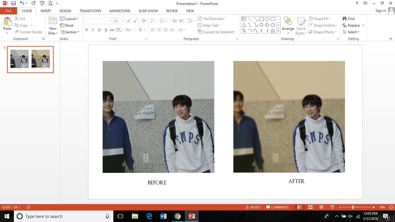This screenshot has height=222, width=395.
Task: Switch to the INSERT tab
Action: click(x=46, y=11)
